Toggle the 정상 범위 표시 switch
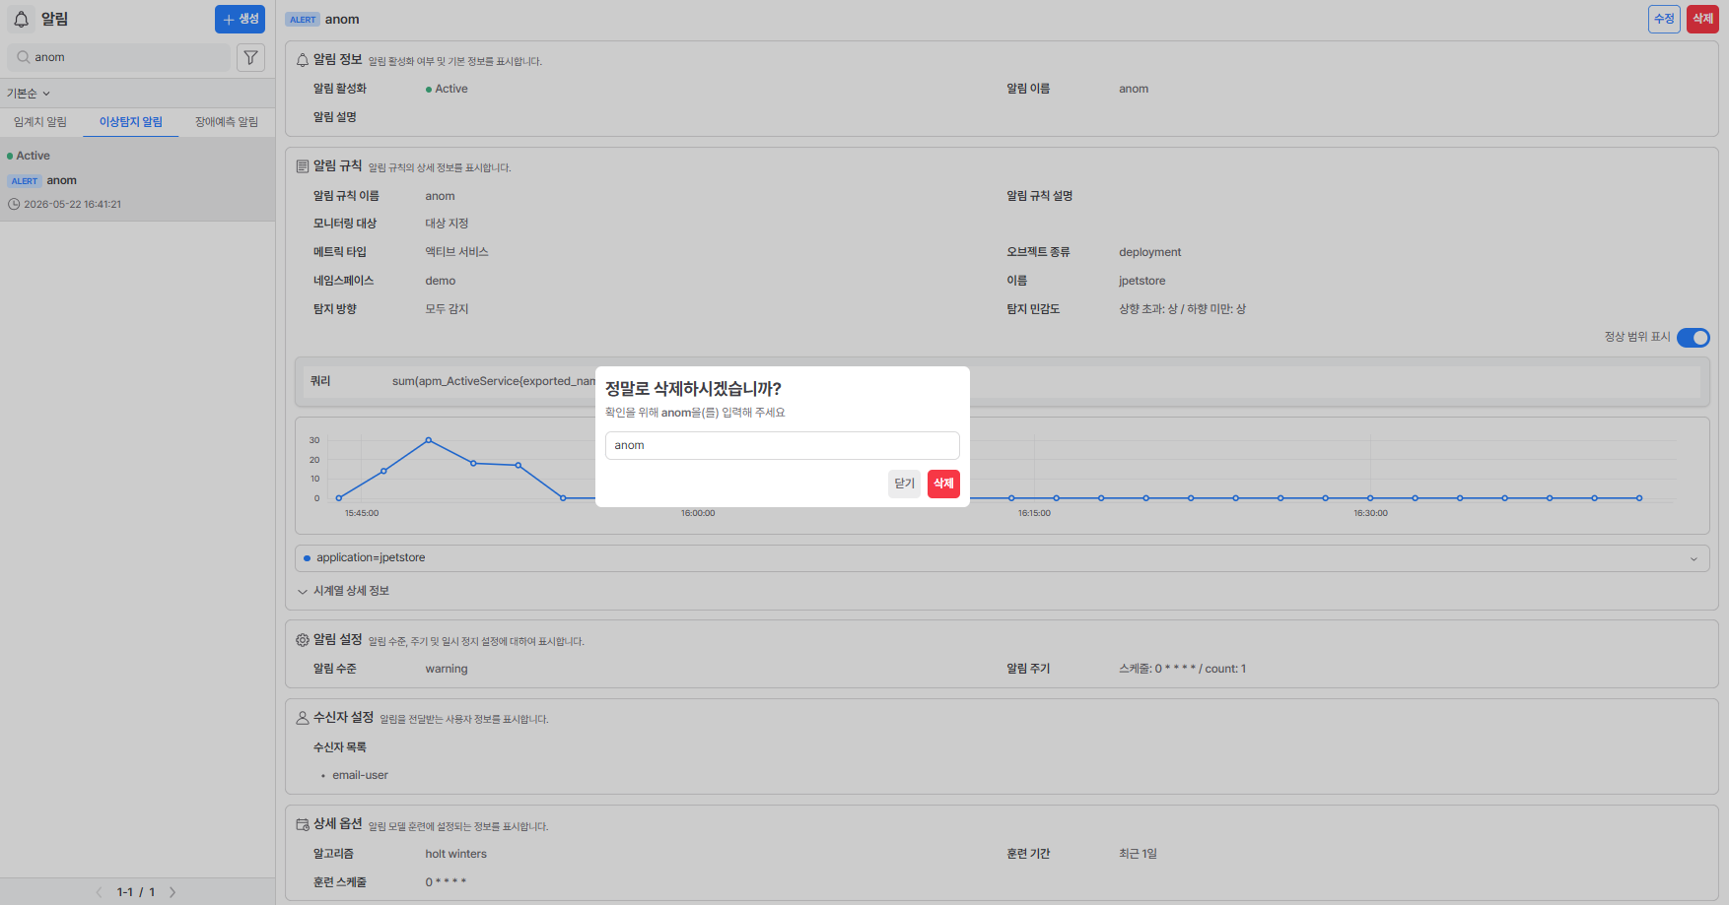The width and height of the screenshot is (1729, 905). (x=1694, y=338)
